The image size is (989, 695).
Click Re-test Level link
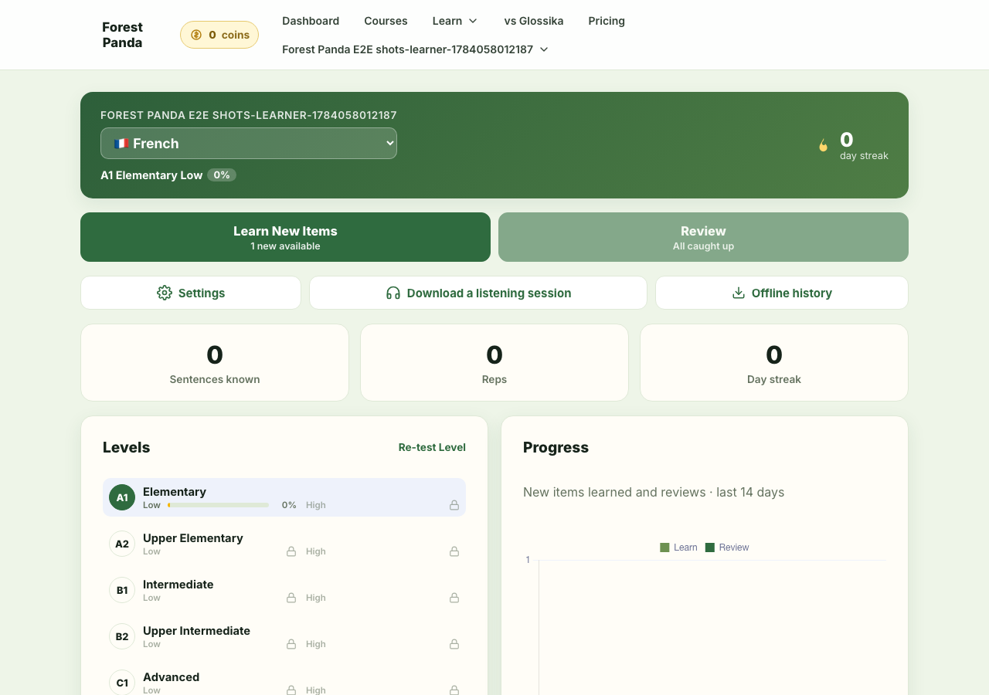click(432, 447)
